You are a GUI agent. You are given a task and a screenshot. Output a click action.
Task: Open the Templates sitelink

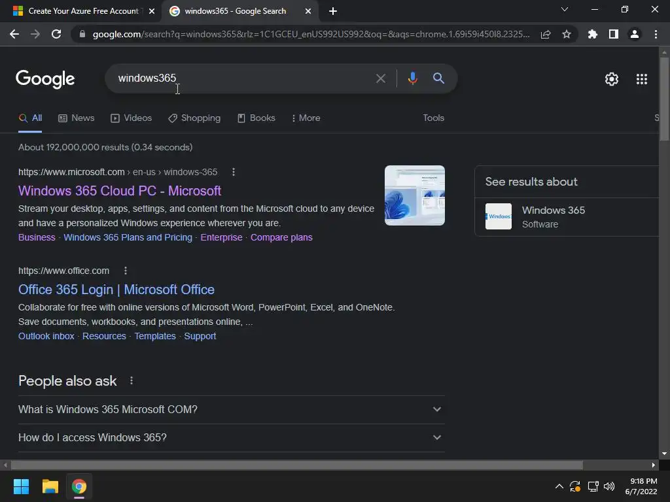155,337
